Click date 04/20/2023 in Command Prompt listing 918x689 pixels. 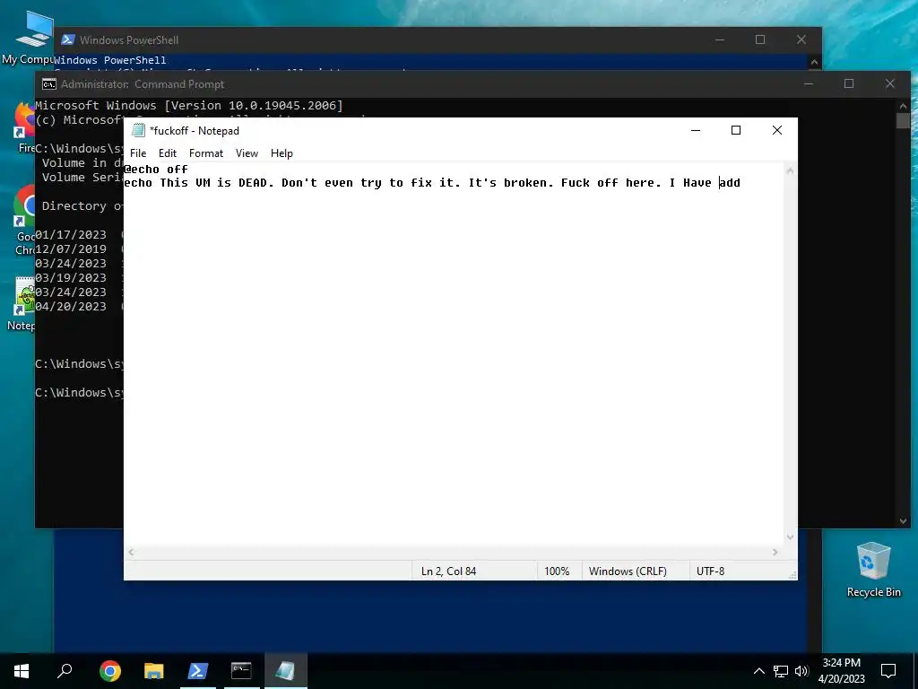[71, 307]
